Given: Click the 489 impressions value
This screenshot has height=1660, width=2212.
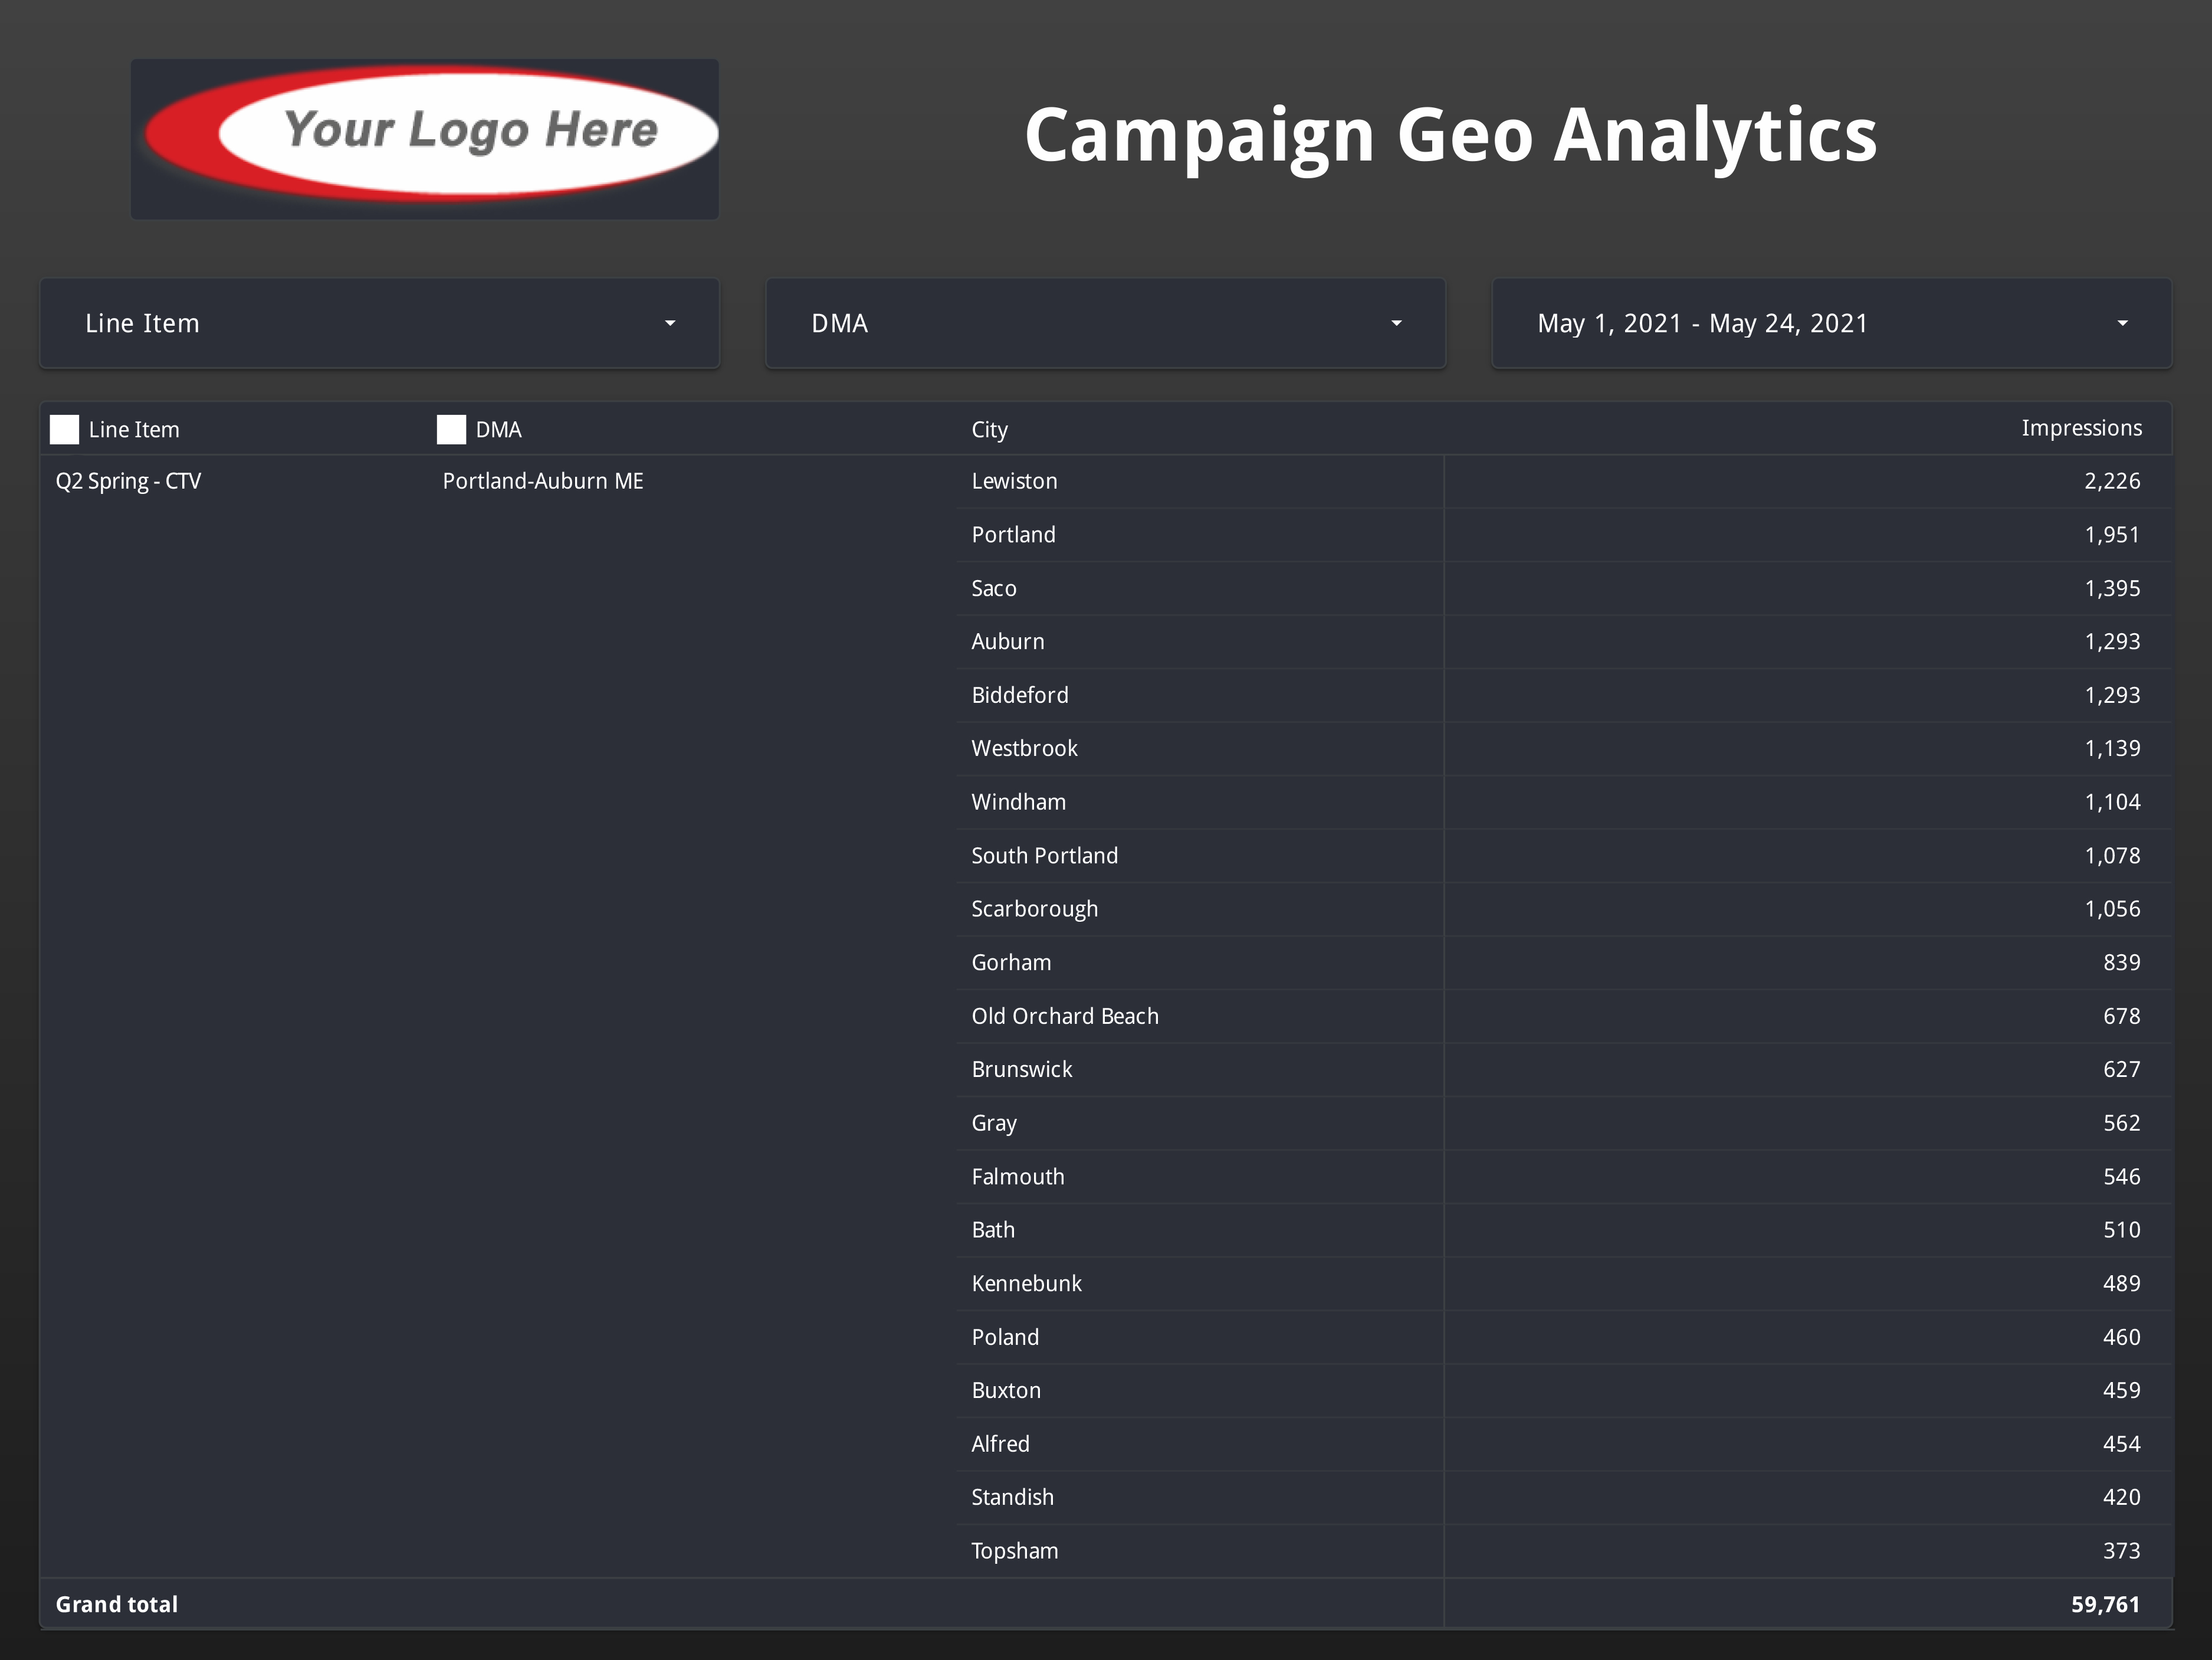Looking at the screenshot, I should (x=2121, y=1284).
